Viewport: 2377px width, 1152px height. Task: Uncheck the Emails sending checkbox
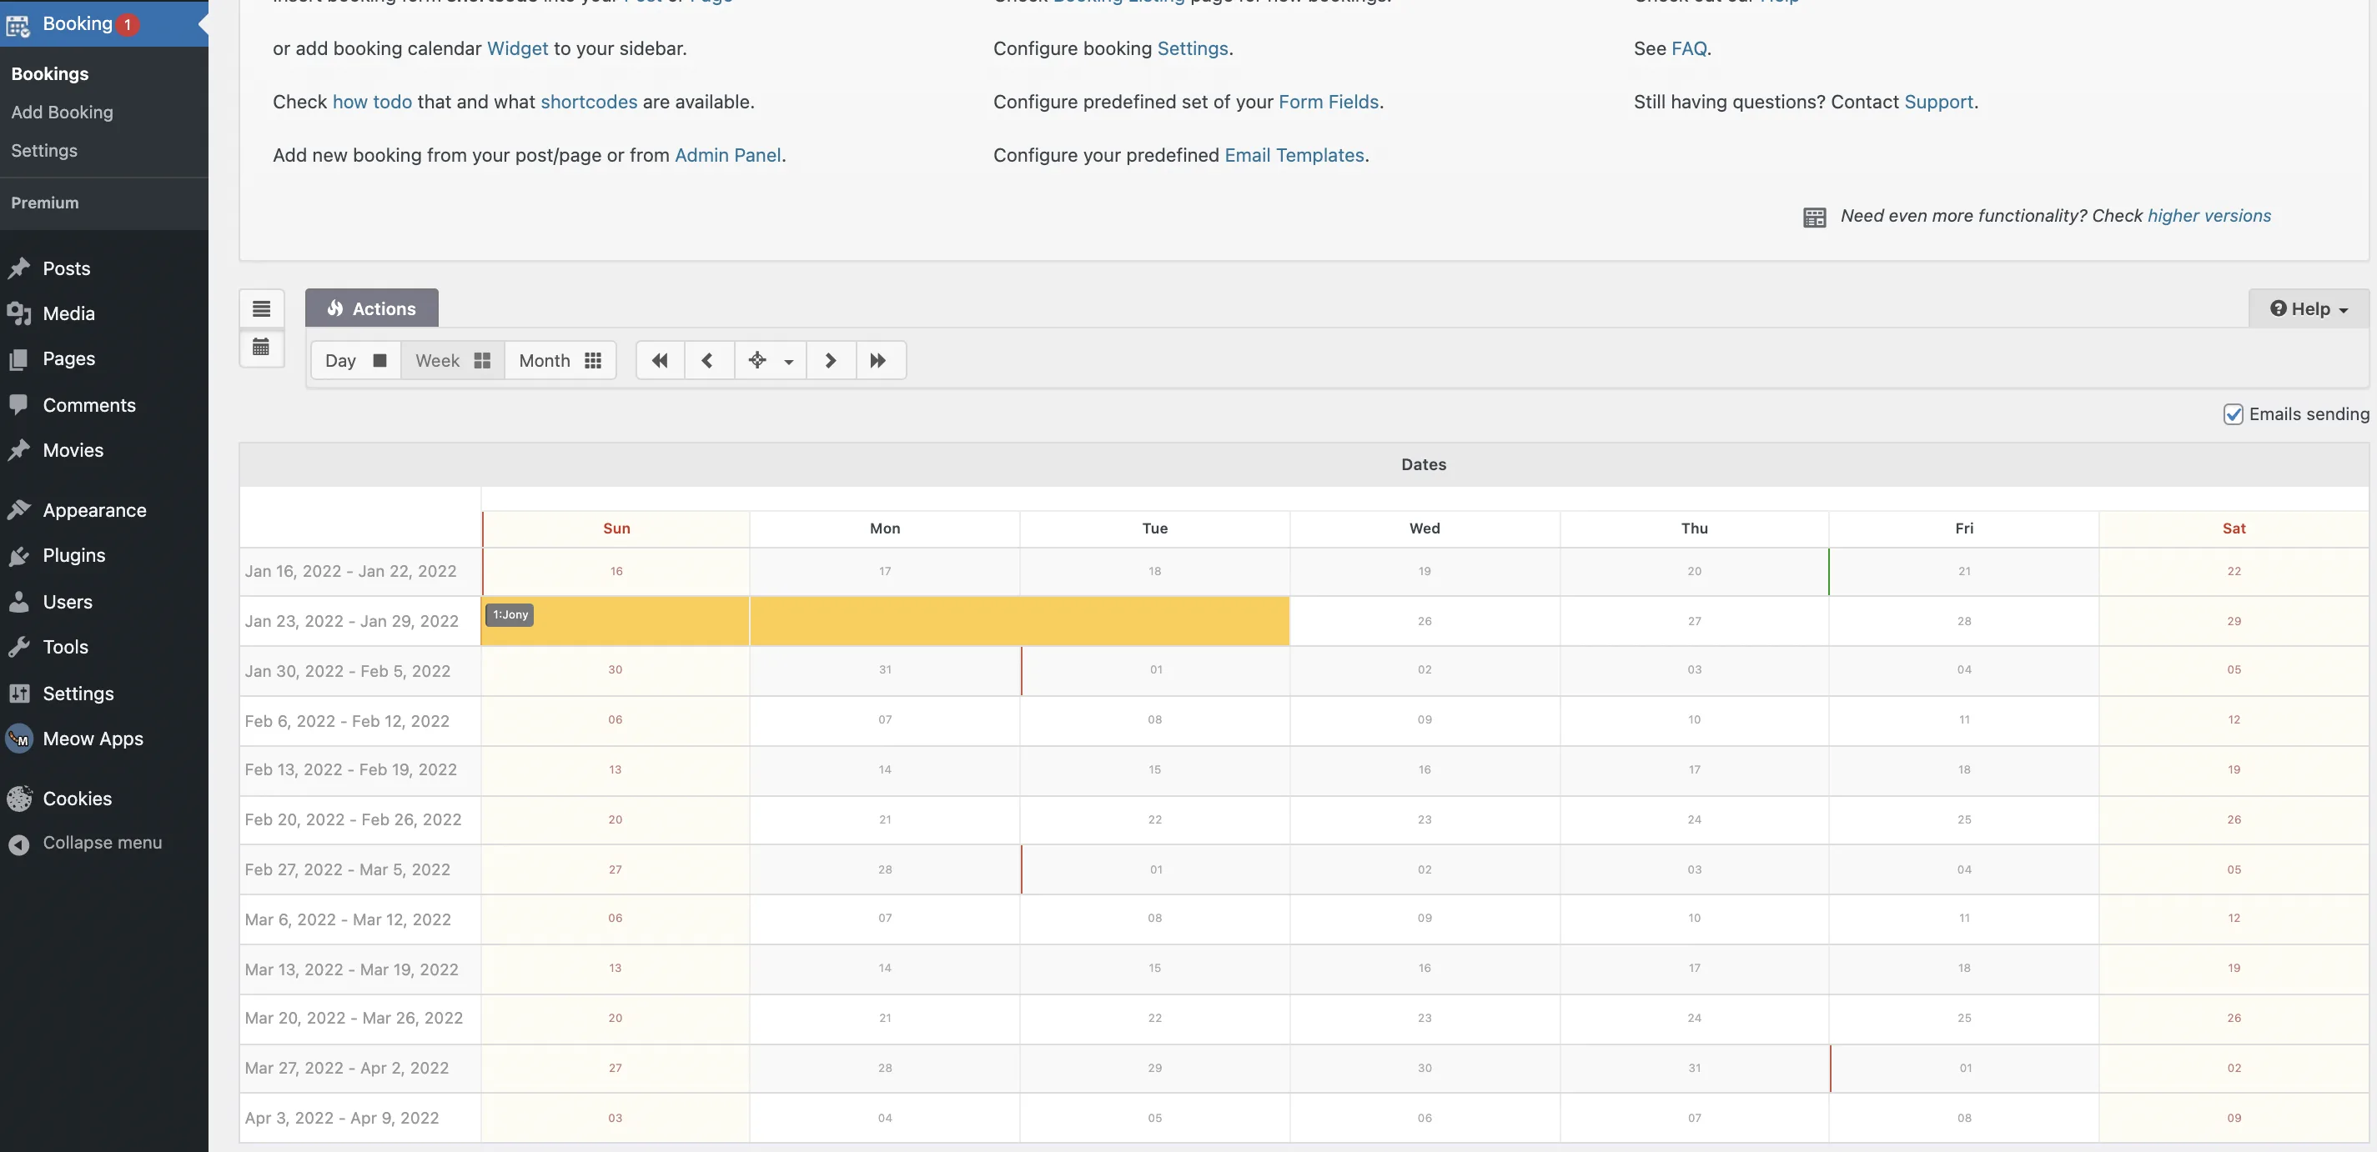tap(2233, 414)
